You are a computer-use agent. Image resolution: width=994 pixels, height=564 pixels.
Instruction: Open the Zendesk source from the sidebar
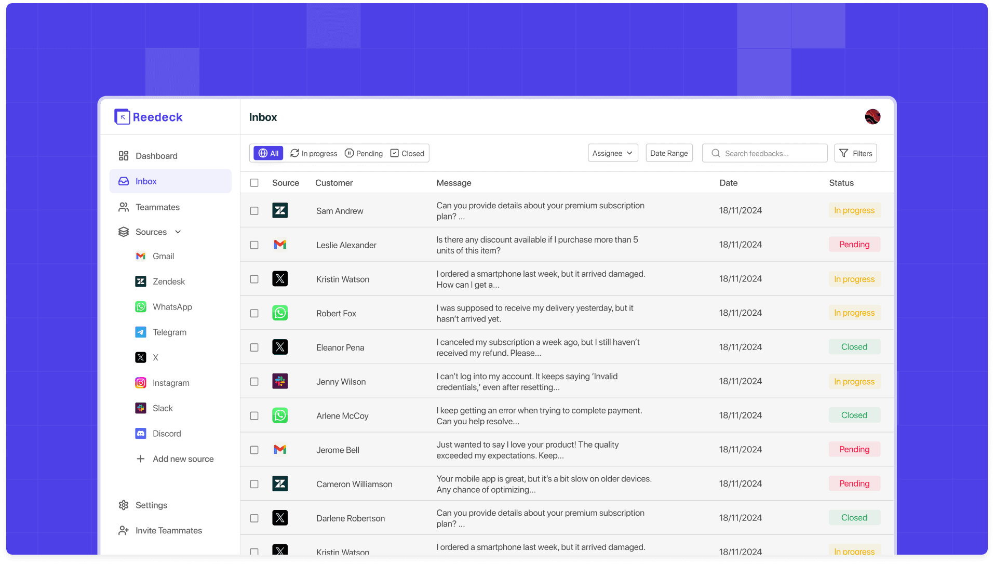pos(140,281)
